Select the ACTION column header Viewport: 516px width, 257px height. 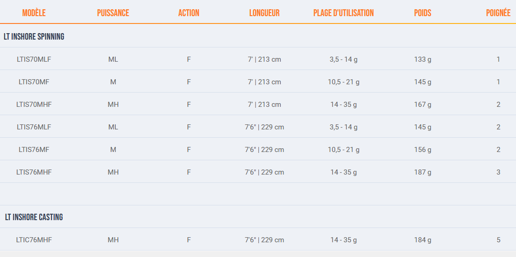[189, 13]
